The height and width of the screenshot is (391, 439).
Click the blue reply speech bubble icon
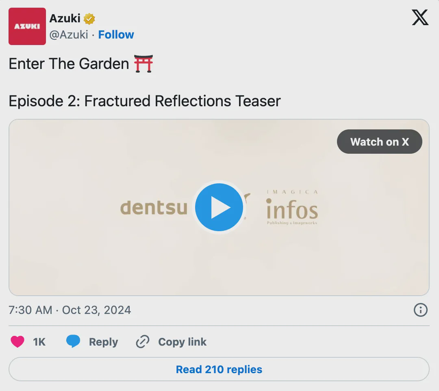(73, 342)
